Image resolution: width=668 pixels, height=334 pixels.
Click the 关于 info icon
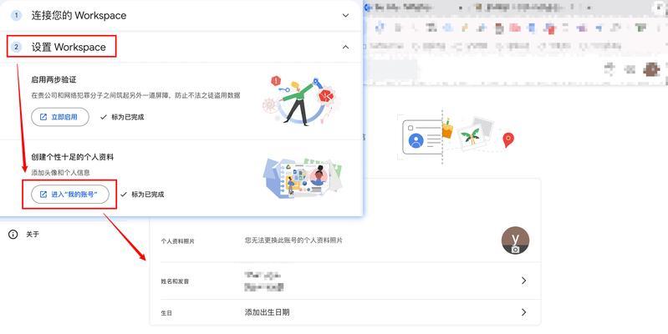pyautogui.click(x=13, y=235)
